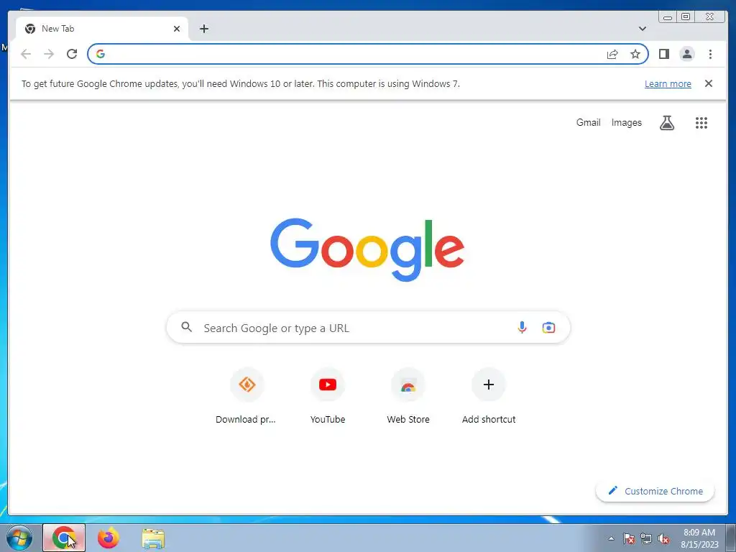
Task: Go back using the back arrow
Action: click(26, 54)
